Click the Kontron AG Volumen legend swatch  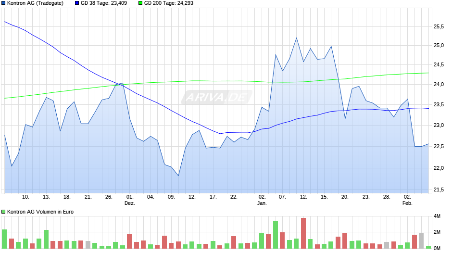click(x=3, y=212)
